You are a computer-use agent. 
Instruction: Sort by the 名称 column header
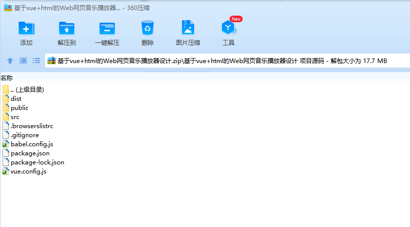click(x=7, y=78)
